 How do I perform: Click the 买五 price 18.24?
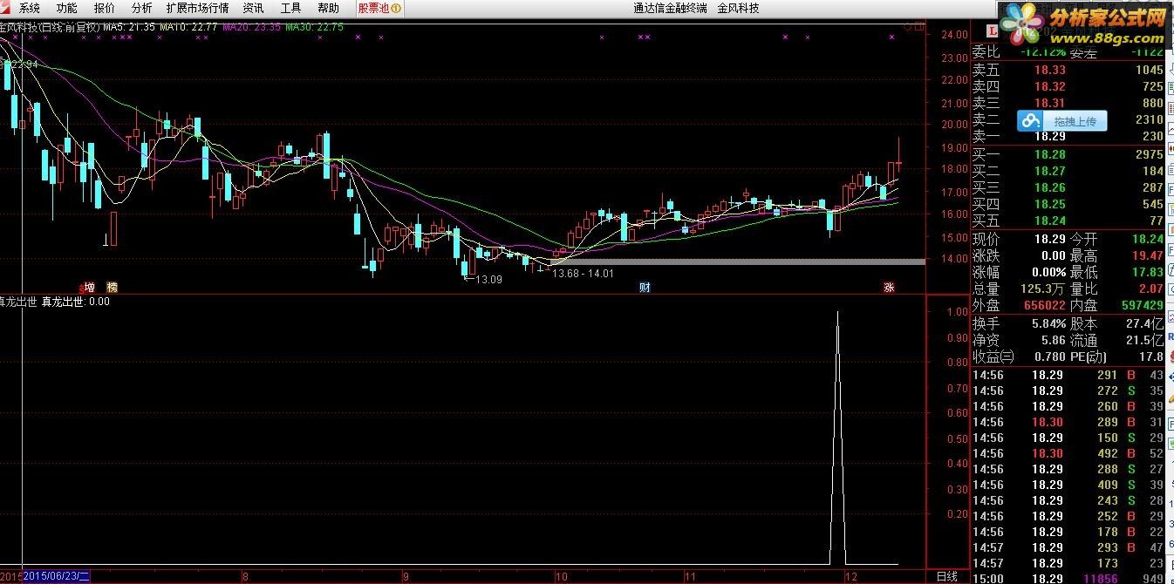click(1049, 221)
